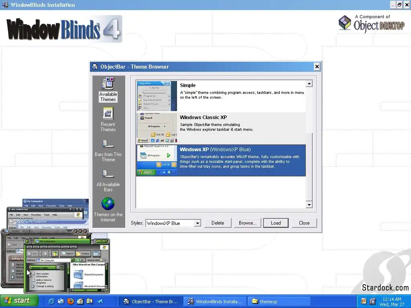Screen dimensions: 411x308
Task: Click the Close button in Theme Browser
Action: 304,223
